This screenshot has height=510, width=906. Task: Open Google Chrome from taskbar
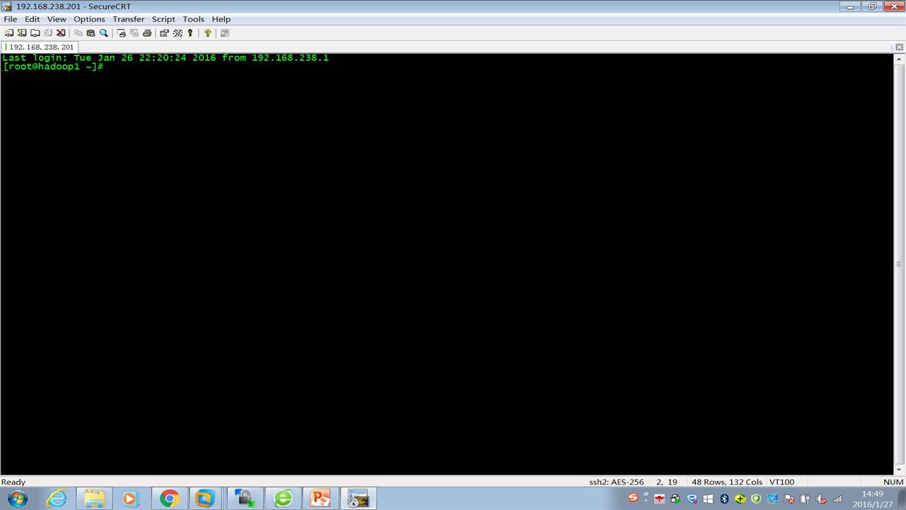(168, 499)
